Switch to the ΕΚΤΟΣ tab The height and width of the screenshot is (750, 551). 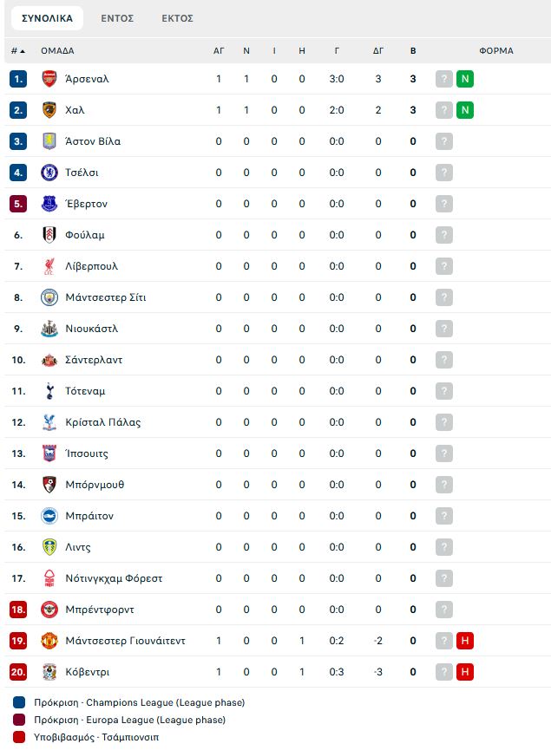(x=178, y=18)
